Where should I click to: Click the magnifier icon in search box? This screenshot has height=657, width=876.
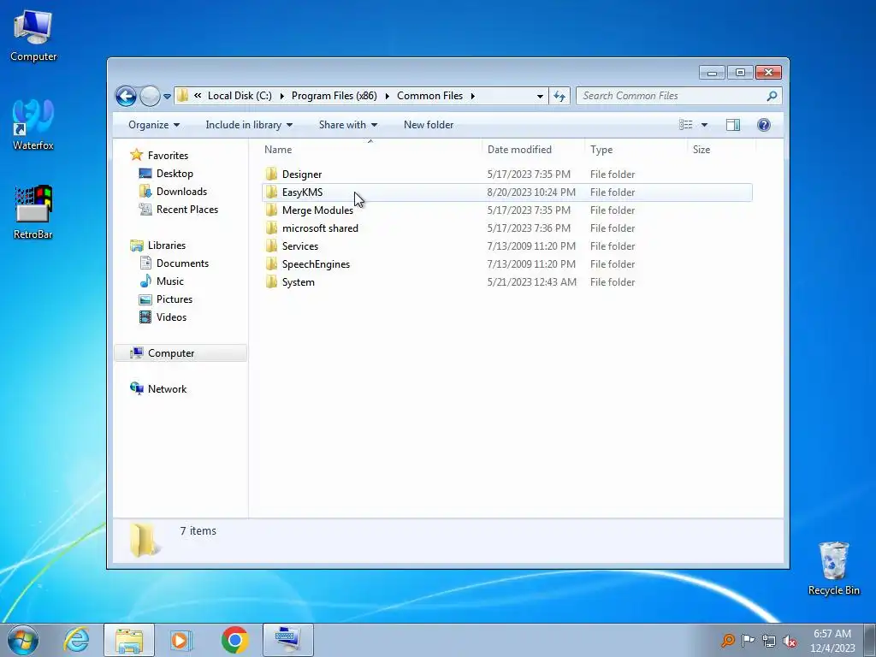772,96
